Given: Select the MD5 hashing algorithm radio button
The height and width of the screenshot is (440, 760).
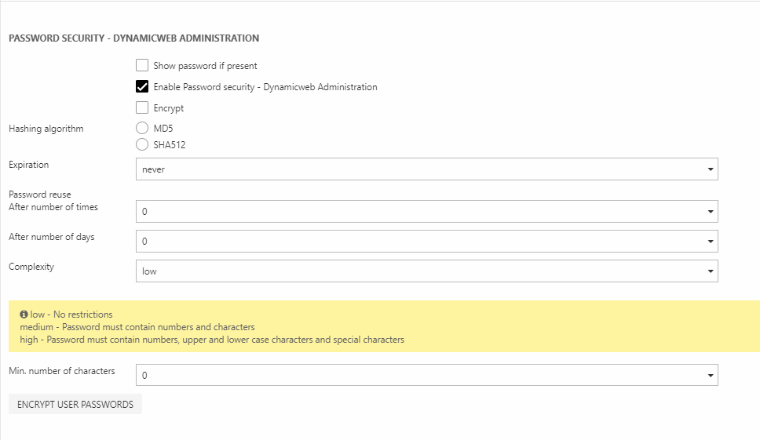Looking at the screenshot, I should (142, 129).
